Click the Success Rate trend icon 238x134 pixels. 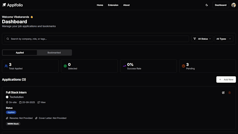coord(124,66)
